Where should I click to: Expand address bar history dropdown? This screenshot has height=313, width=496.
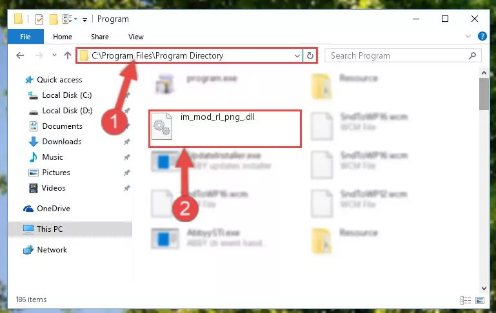tap(297, 56)
